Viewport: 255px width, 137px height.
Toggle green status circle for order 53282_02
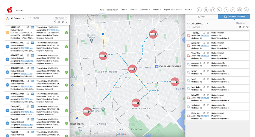coord(66,33)
